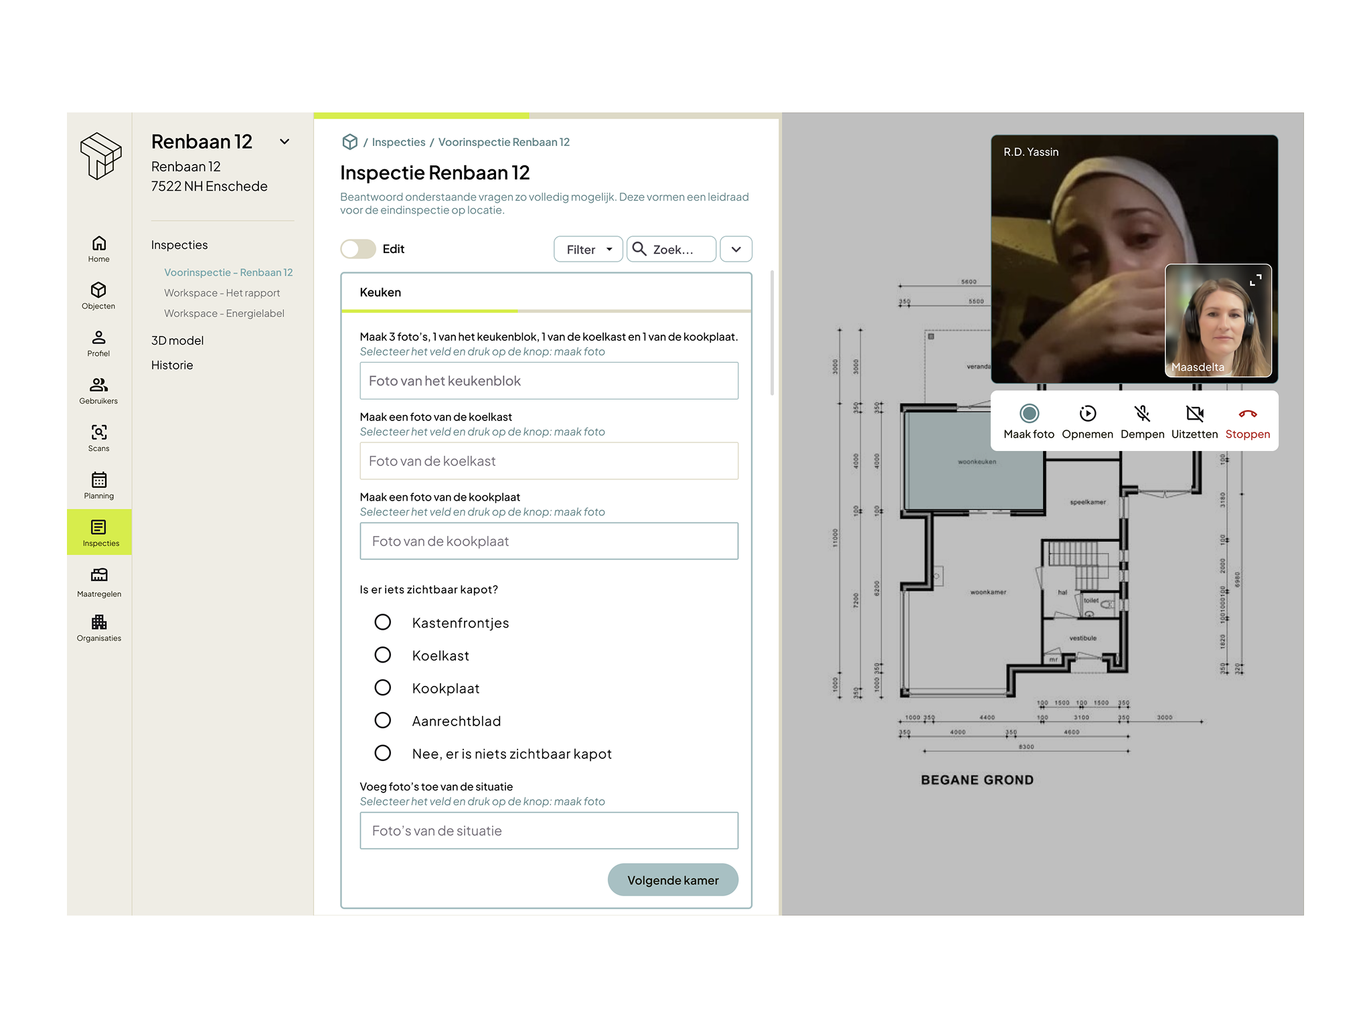Select the Kastenfrontjes radio option
The image size is (1371, 1028).
[383, 622]
